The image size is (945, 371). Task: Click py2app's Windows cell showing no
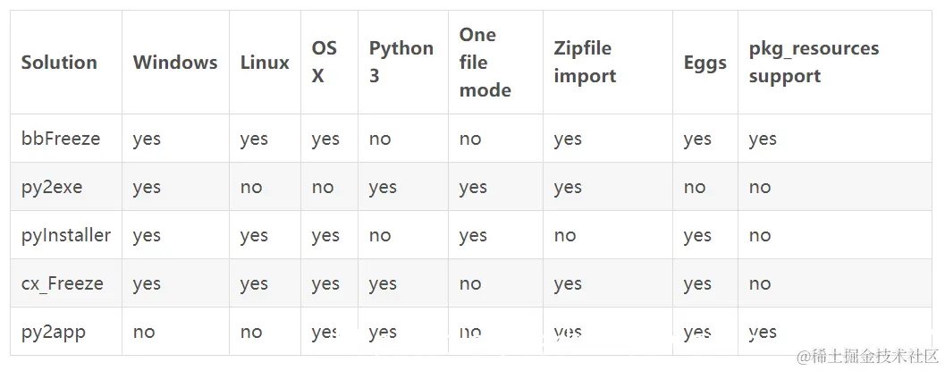[x=144, y=332]
